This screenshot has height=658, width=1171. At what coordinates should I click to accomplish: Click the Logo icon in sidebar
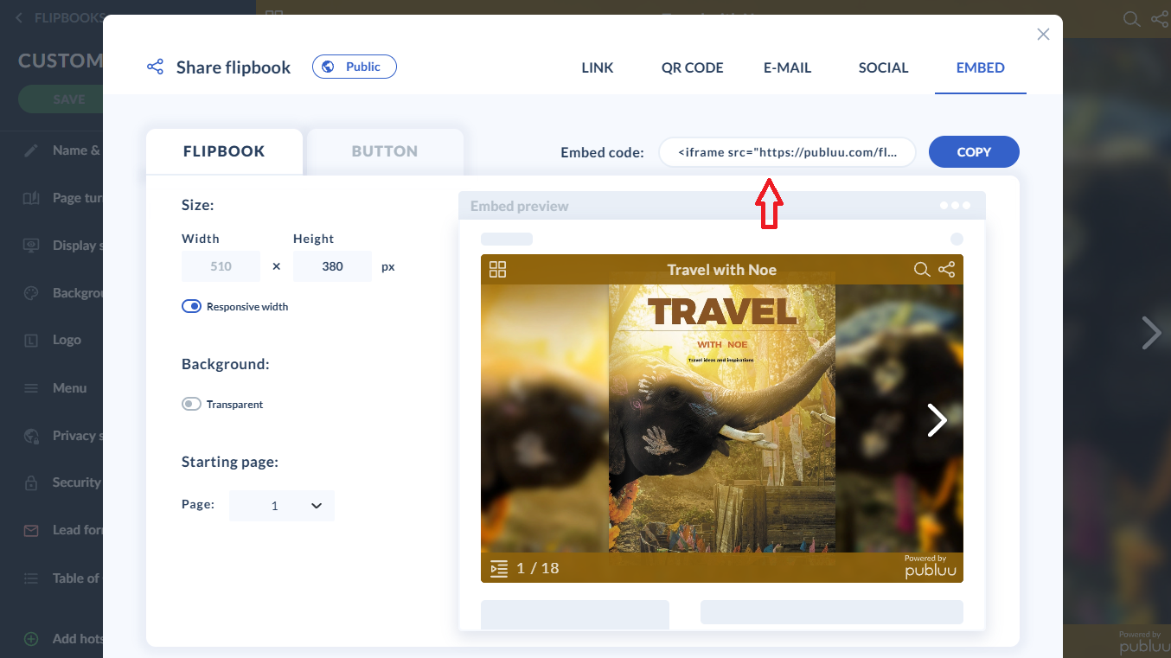point(31,341)
